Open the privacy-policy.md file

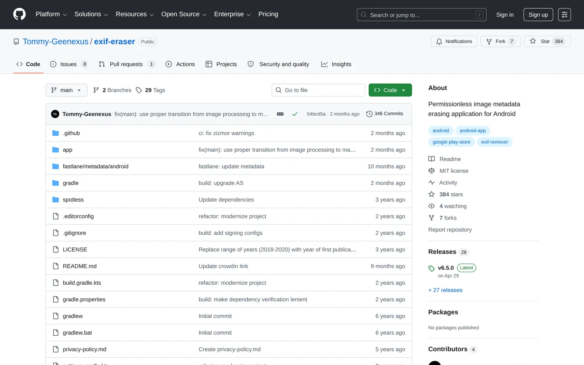pos(84,349)
